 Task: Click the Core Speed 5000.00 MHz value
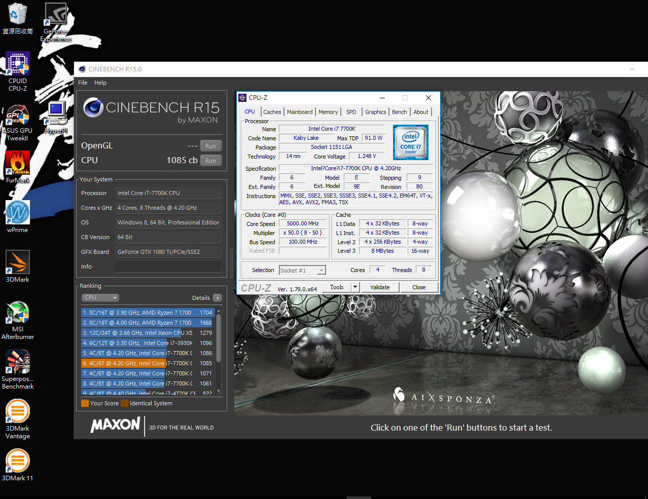[303, 223]
